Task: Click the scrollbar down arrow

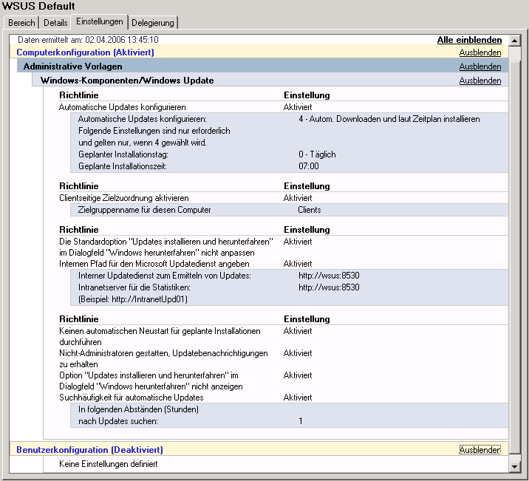Action: click(515, 467)
